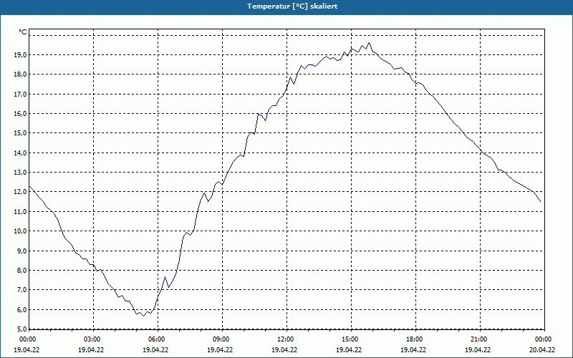The image size is (573, 358).
Task: Pick the 15,0 label on the y-axis
Action: (x=21, y=133)
